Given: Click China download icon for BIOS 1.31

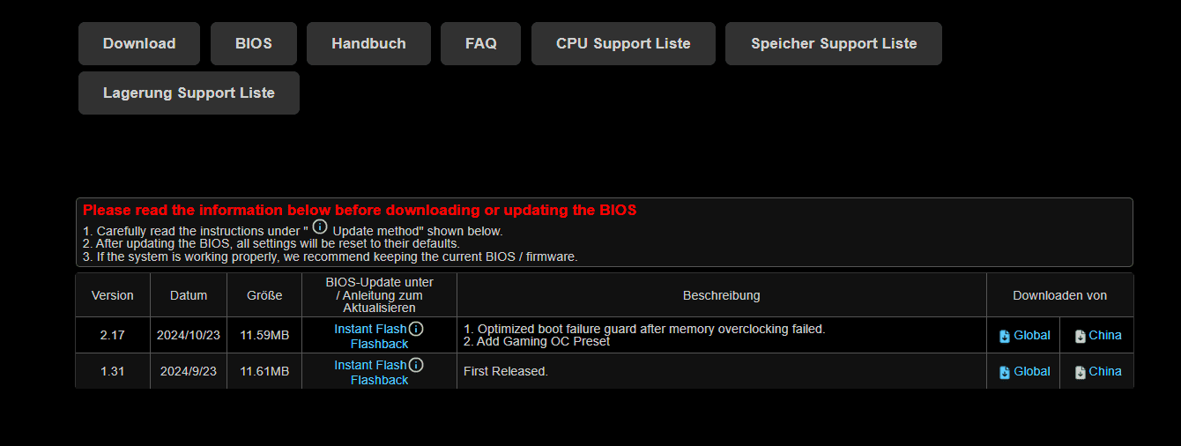Looking at the screenshot, I should tap(1080, 372).
